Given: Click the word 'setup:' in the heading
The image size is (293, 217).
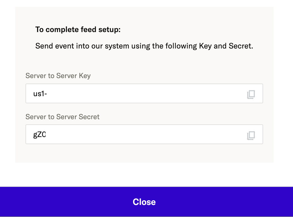Looking at the screenshot, I should pyautogui.click(x=109, y=30).
